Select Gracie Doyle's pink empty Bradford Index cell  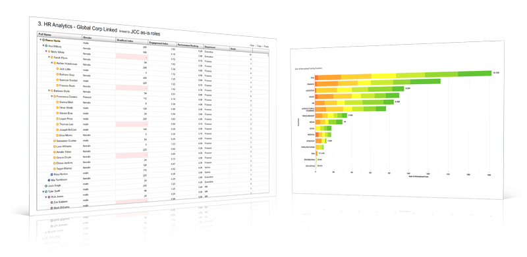[132, 155]
